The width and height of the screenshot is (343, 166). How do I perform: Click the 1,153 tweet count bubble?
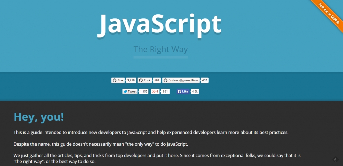[x=143, y=91]
